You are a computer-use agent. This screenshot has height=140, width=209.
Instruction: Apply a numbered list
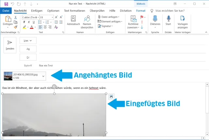point(47,22)
